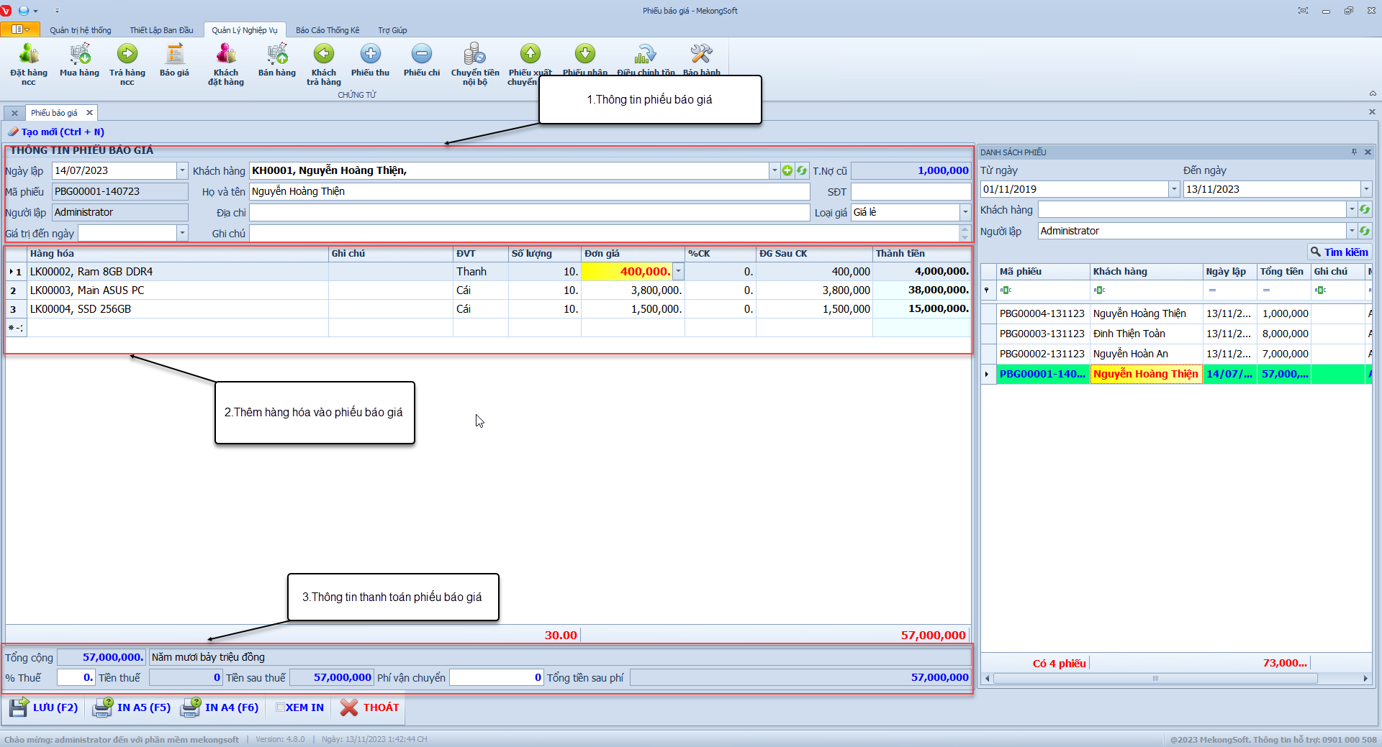This screenshot has height=747, width=1382.
Task: Select voucher row PBG00003-131123
Action: pyautogui.click(x=1042, y=334)
